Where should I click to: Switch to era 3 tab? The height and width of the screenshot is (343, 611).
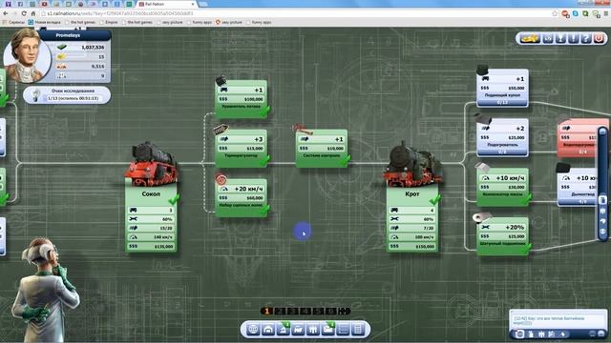pos(293,312)
